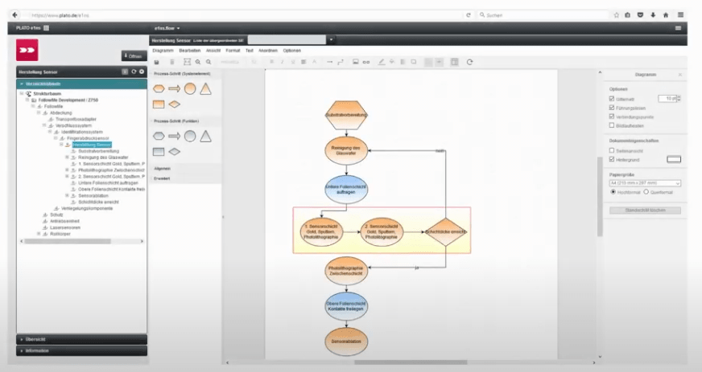This screenshot has width=702, height=372.
Task: Click the insert link toolbar icon
Action: point(366,62)
